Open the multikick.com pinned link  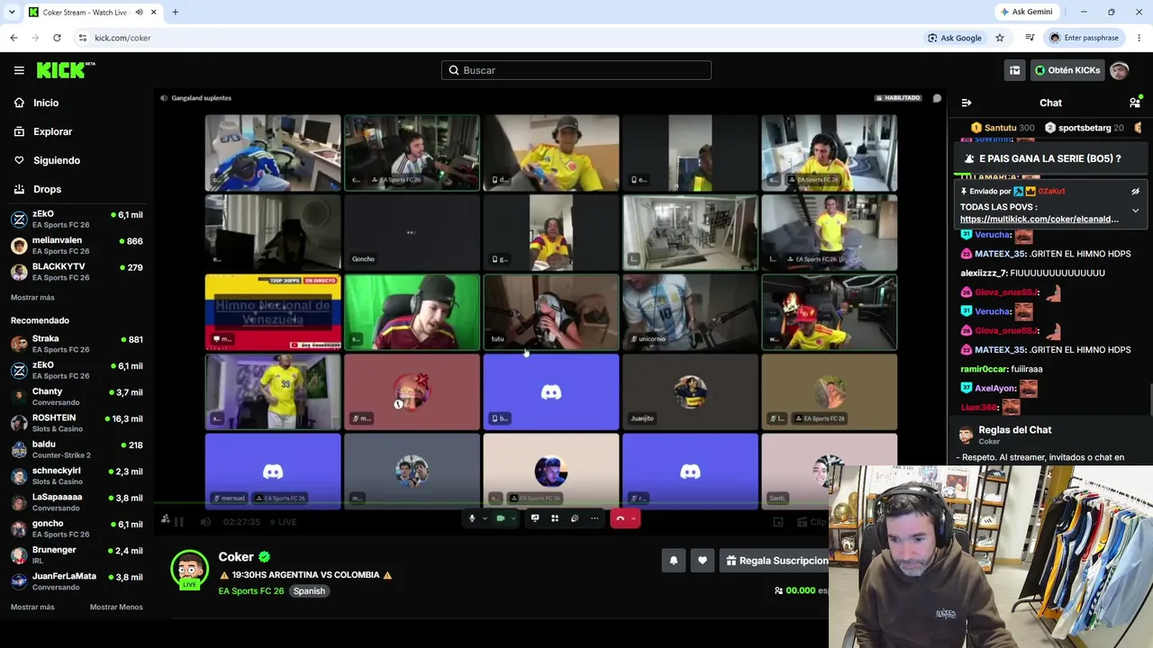point(1040,219)
